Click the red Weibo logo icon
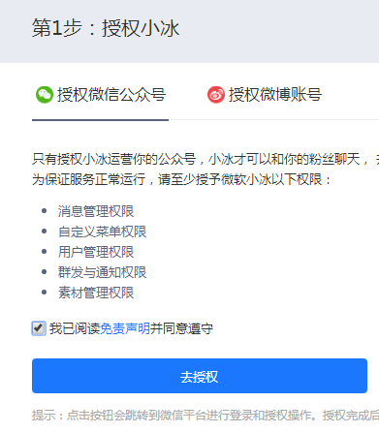 [216, 95]
